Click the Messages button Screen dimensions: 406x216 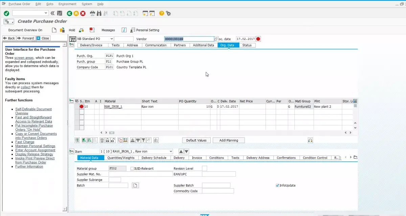[108, 30]
